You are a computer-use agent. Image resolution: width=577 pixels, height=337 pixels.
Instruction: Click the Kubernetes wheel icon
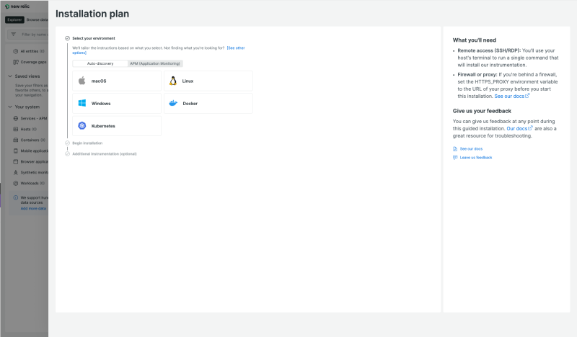click(x=82, y=126)
